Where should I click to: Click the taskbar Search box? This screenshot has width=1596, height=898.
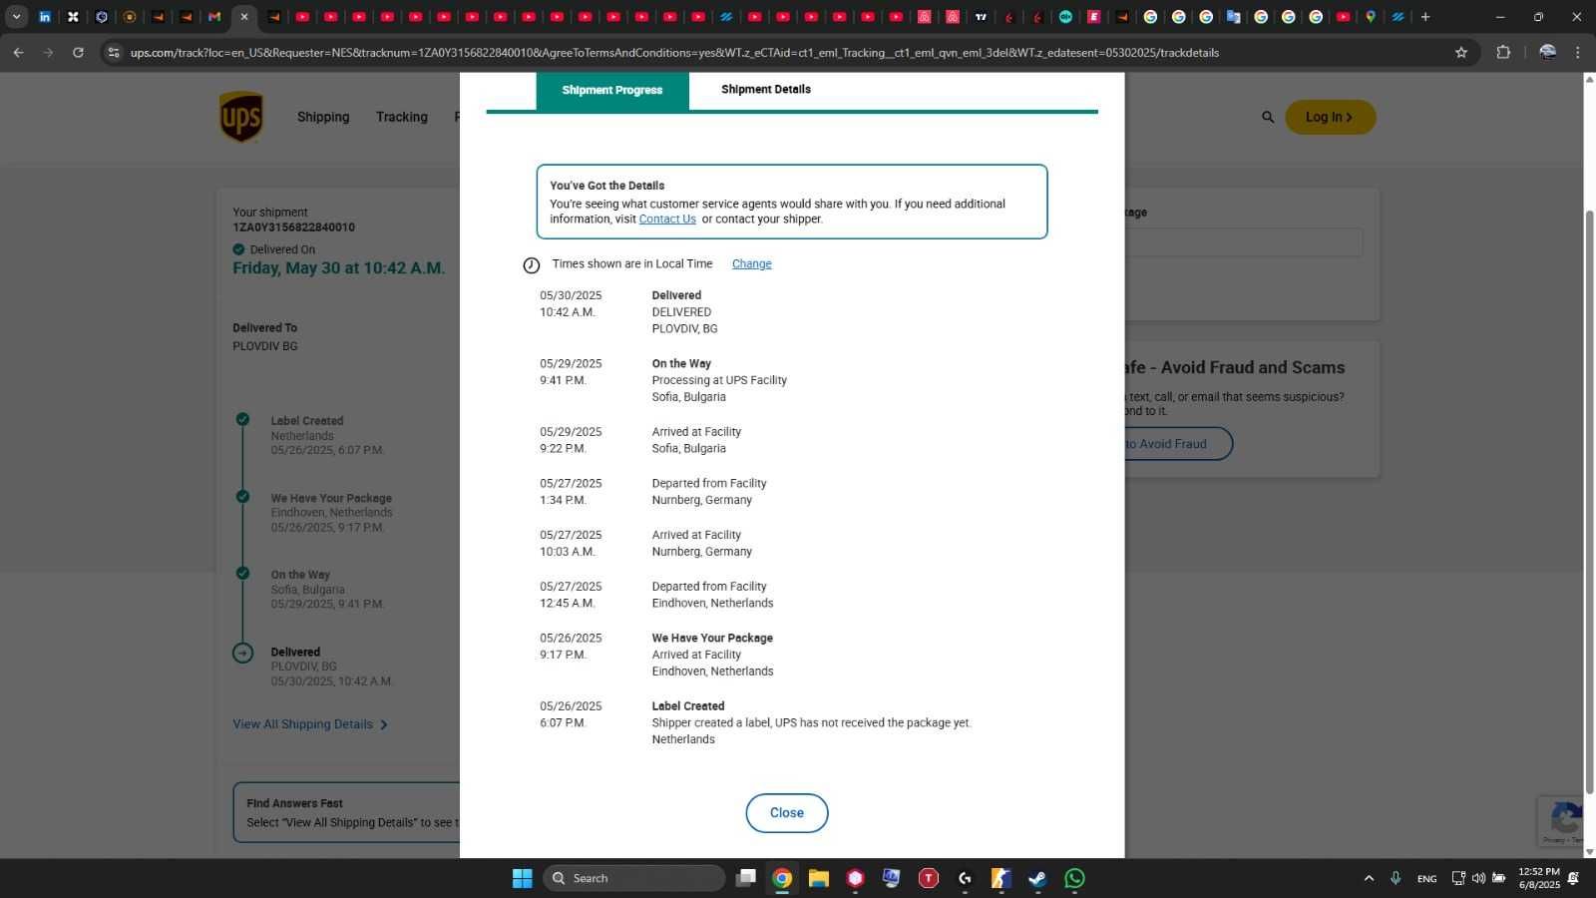click(x=634, y=878)
